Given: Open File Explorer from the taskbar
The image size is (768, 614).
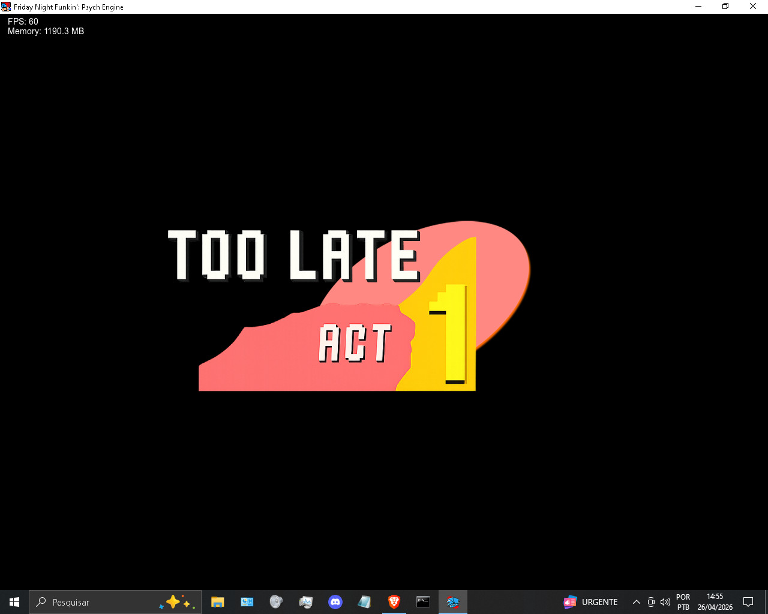Looking at the screenshot, I should click(x=218, y=602).
